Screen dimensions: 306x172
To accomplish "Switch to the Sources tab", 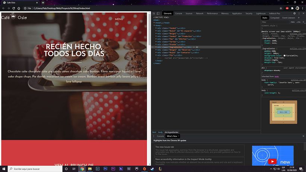I will pyautogui.click(x=189, y=13).
